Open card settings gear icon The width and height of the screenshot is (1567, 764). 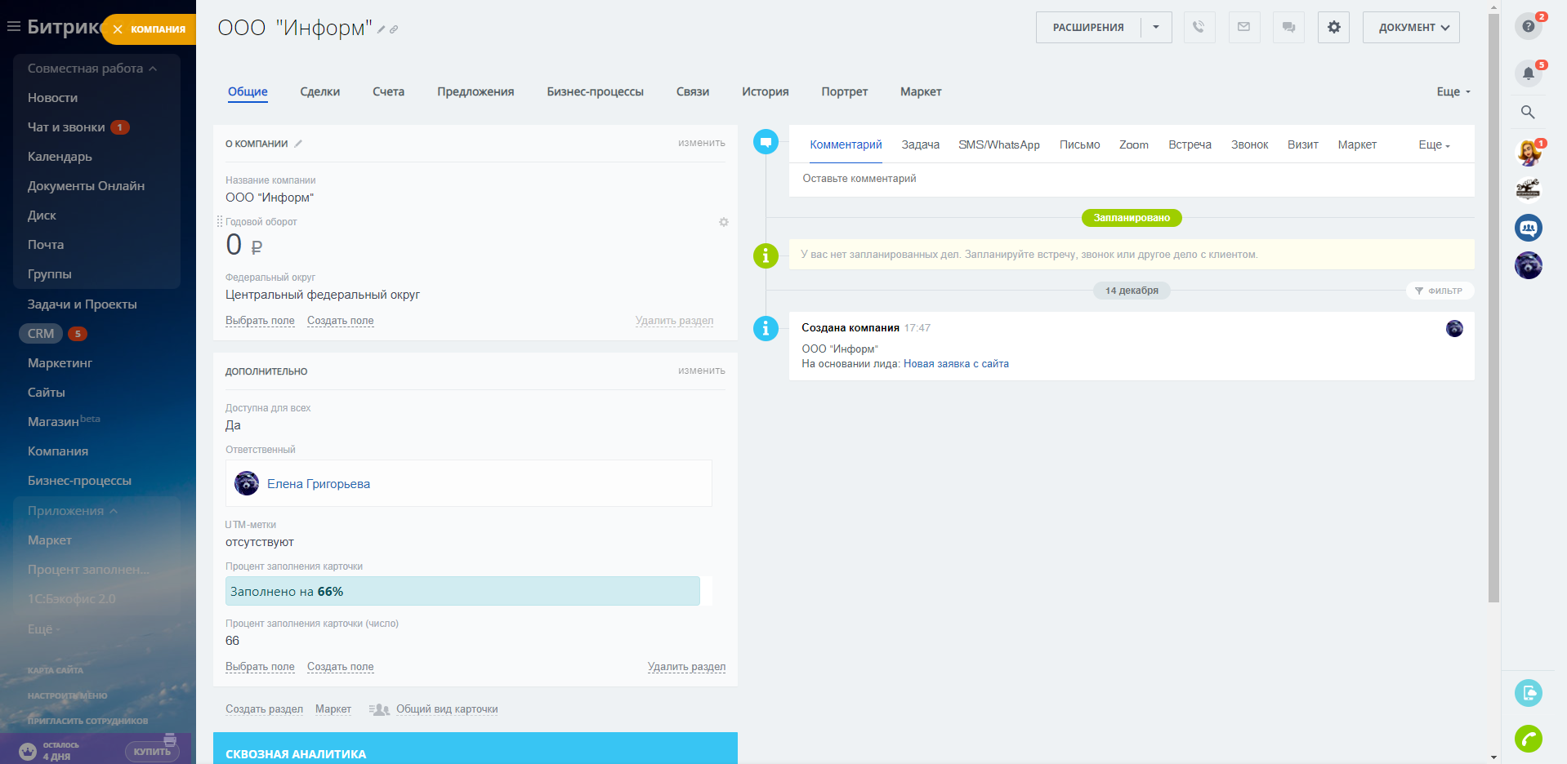pos(1333,27)
